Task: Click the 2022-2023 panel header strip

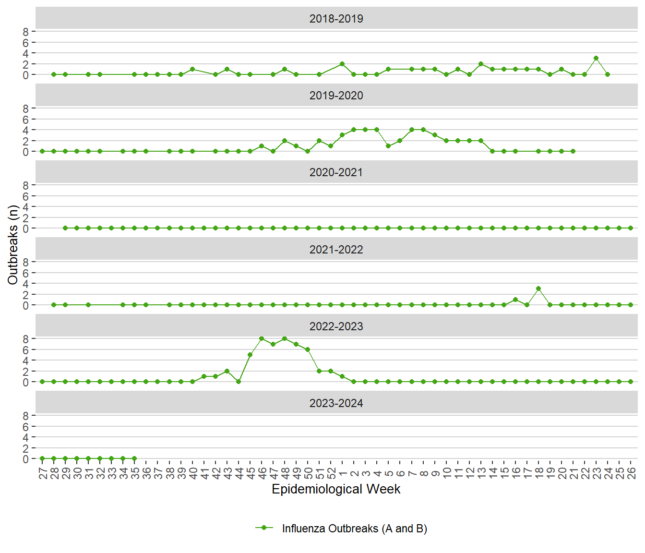Action: tap(336, 326)
